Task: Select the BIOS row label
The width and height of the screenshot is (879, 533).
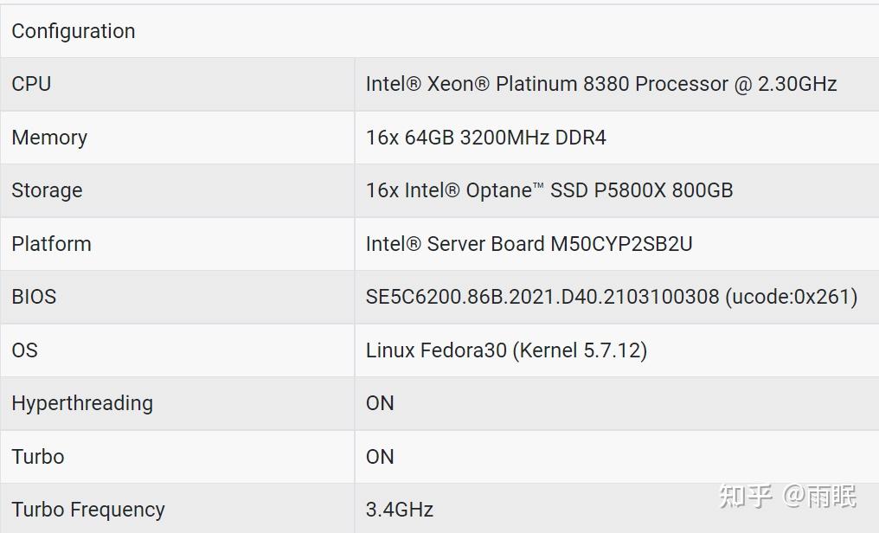Action: (34, 297)
